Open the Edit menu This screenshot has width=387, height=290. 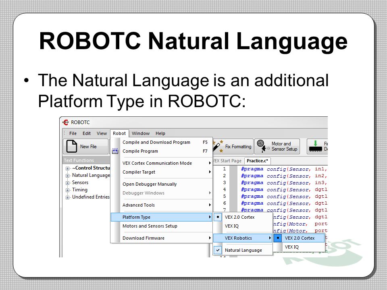point(87,133)
